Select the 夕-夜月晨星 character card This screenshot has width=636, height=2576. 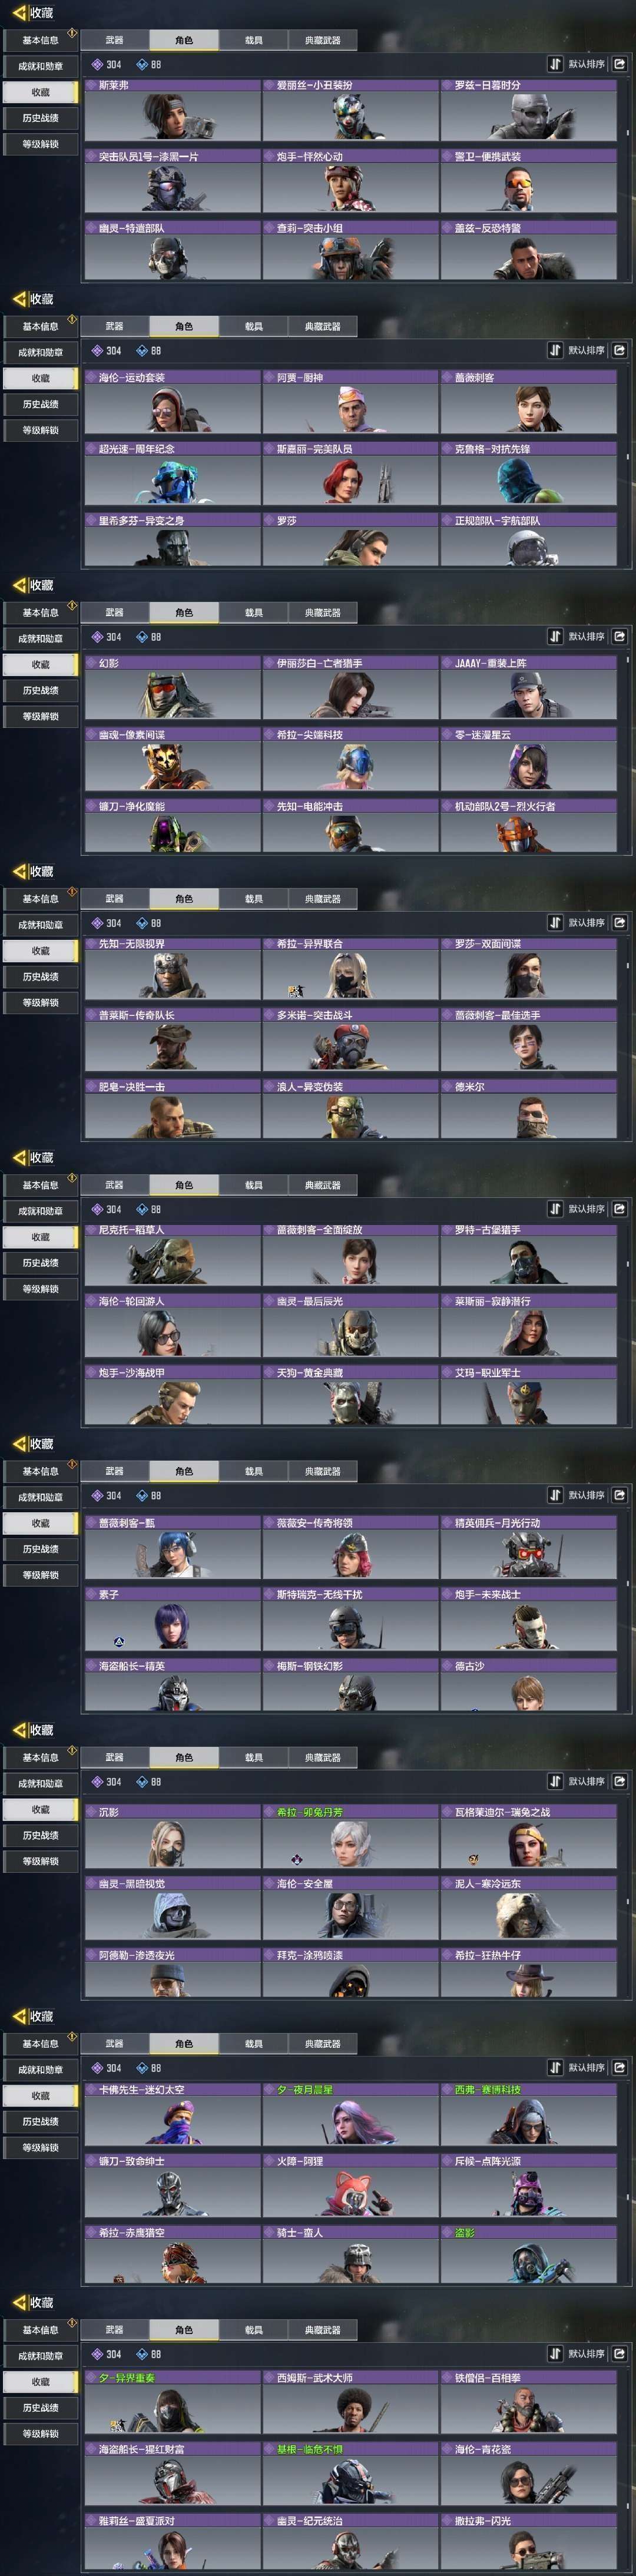[350, 2115]
